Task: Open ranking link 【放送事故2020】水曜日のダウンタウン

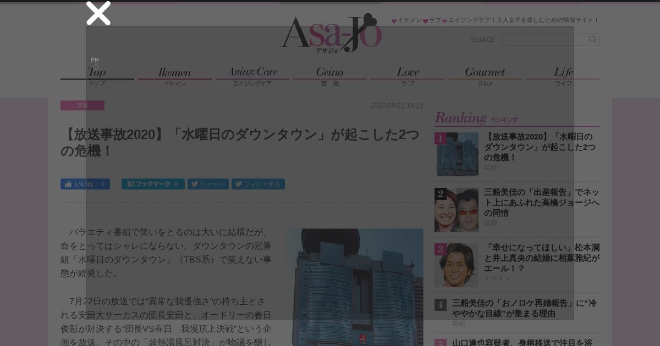Action: tap(540, 147)
